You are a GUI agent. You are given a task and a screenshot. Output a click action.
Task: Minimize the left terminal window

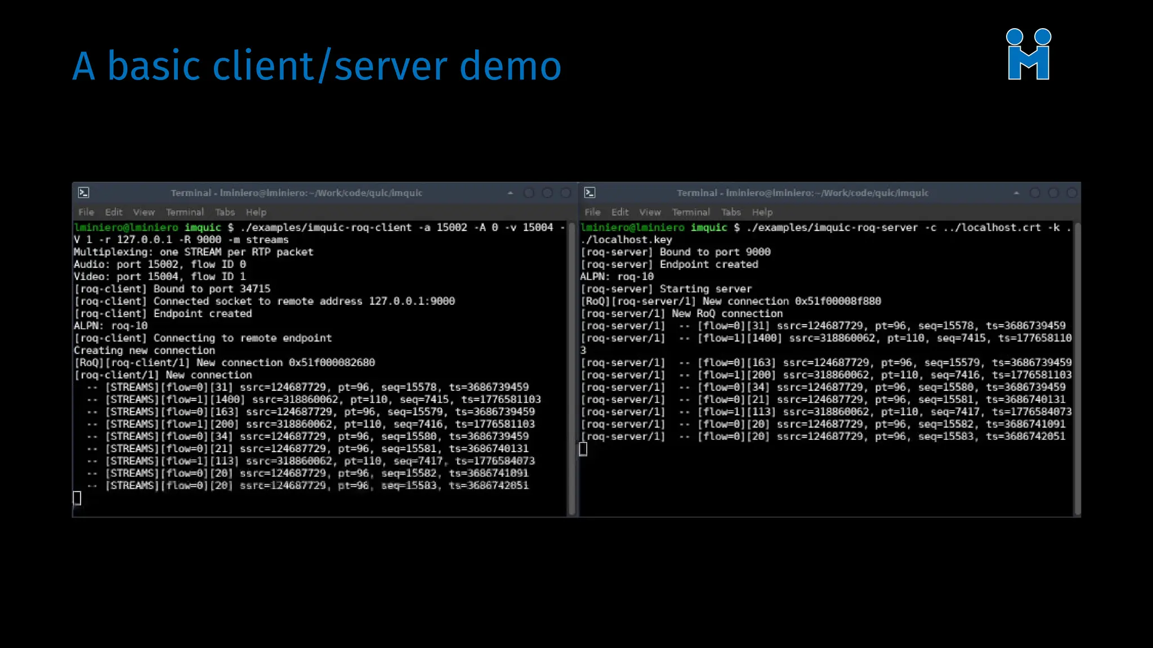coord(529,193)
